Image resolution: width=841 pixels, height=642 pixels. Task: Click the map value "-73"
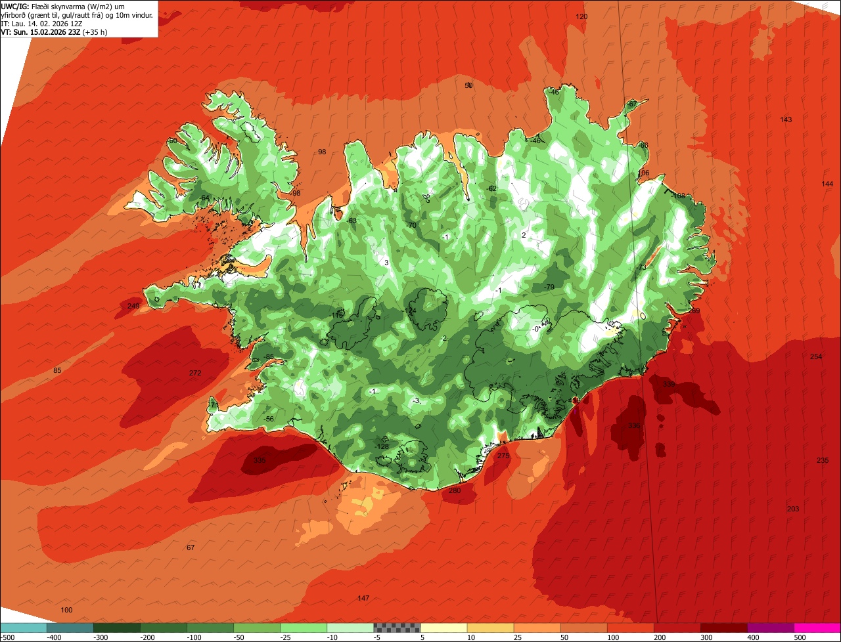click(x=641, y=267)
